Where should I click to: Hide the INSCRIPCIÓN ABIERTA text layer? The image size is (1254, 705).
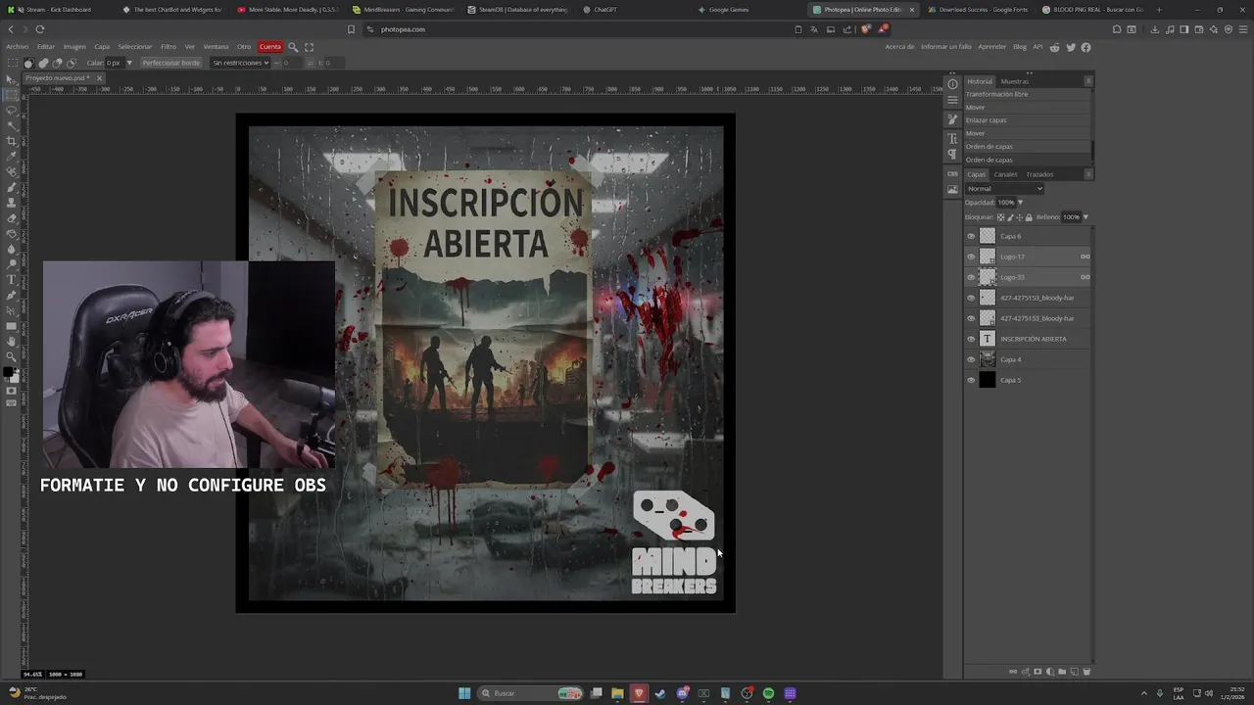971,339
